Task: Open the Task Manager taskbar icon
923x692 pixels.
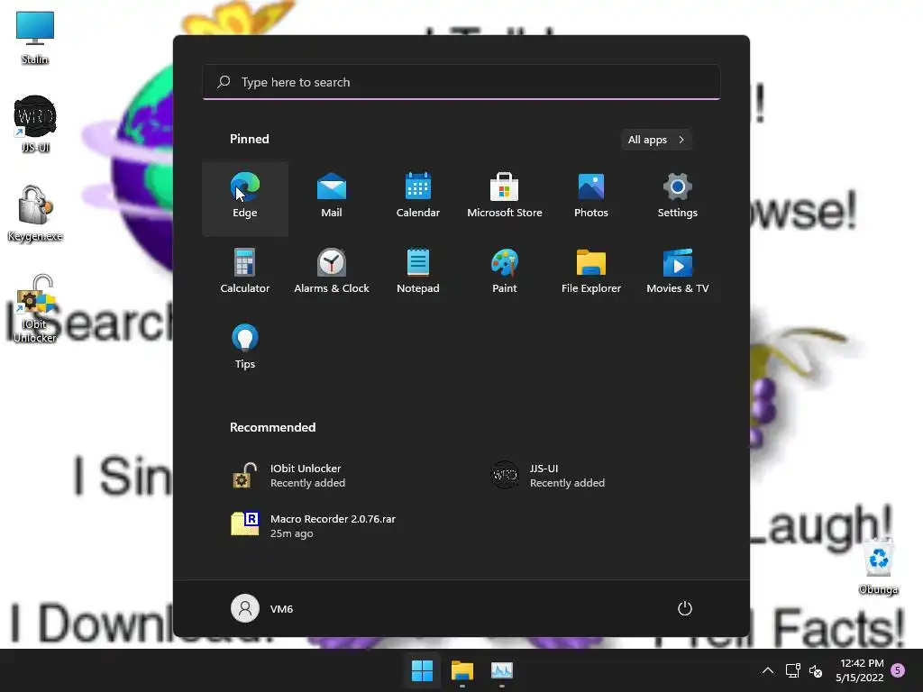Action: coord(502,670)
